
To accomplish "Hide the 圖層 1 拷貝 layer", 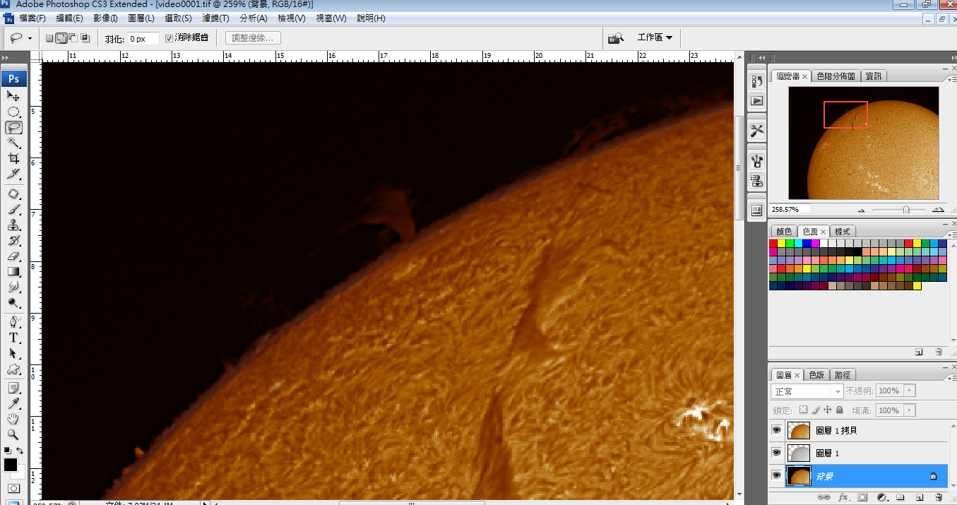I will (x=777, y=430).
